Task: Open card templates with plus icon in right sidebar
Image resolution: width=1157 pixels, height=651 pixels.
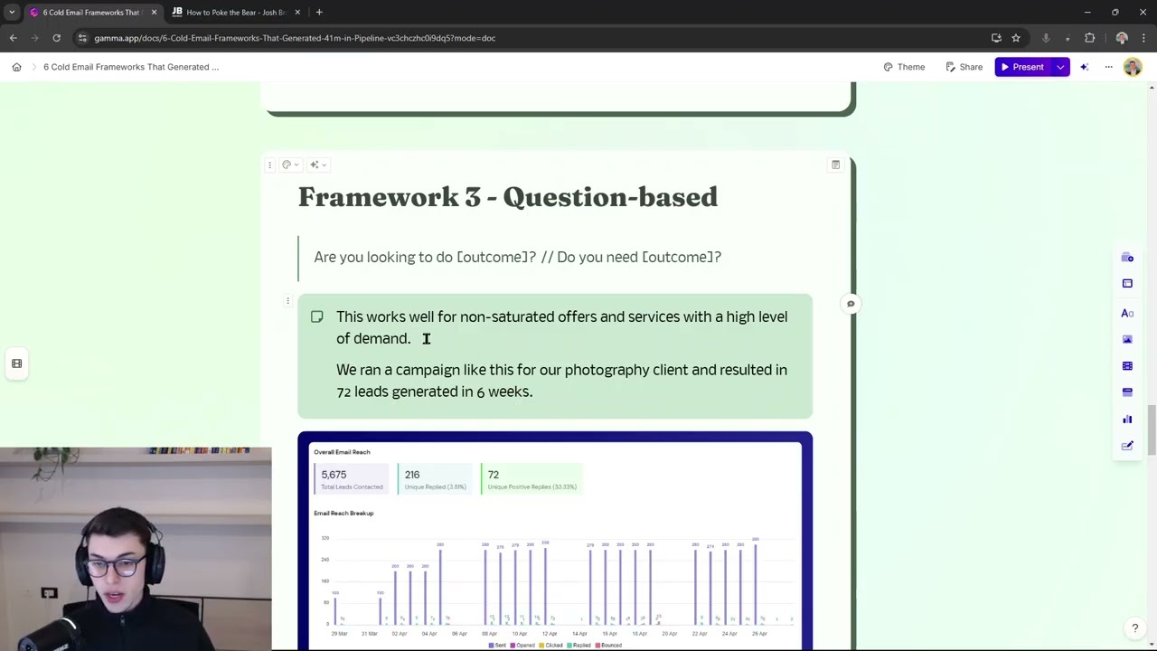Action: click(1127, 258)
